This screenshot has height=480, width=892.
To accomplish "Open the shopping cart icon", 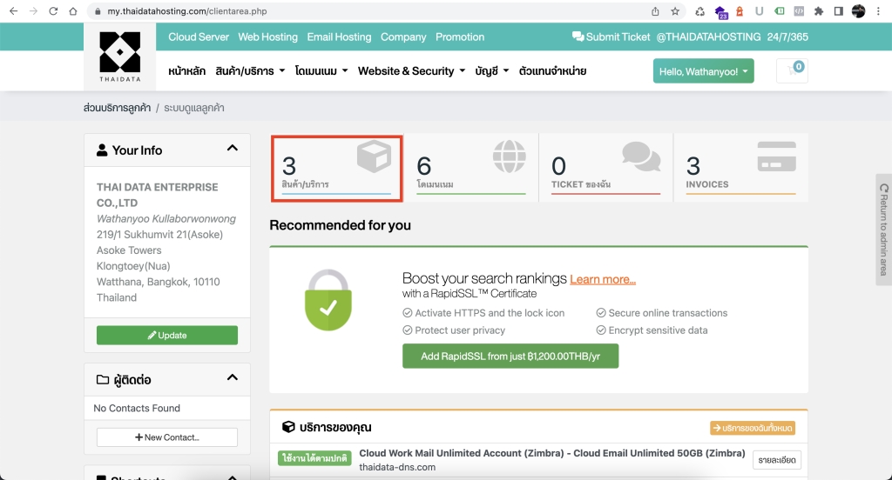I will [x=792, y=70].
